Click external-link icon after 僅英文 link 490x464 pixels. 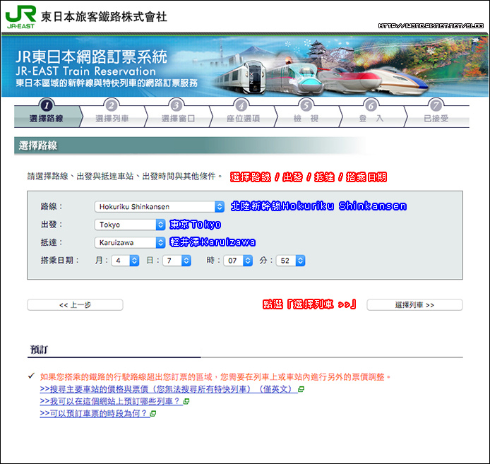(x=301, y=389)
